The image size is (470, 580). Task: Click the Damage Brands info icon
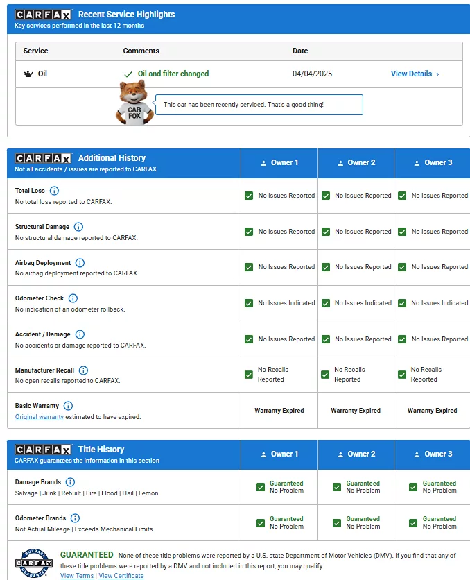point(70,482)
